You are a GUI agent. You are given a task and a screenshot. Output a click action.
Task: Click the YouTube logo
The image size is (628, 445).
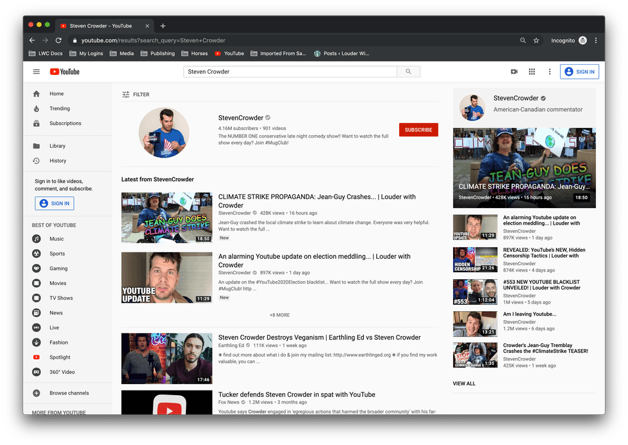pos(65,72)
